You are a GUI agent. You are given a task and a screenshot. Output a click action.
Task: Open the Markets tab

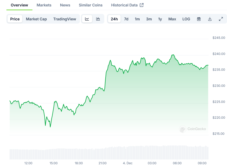click(x=44, y=5)
